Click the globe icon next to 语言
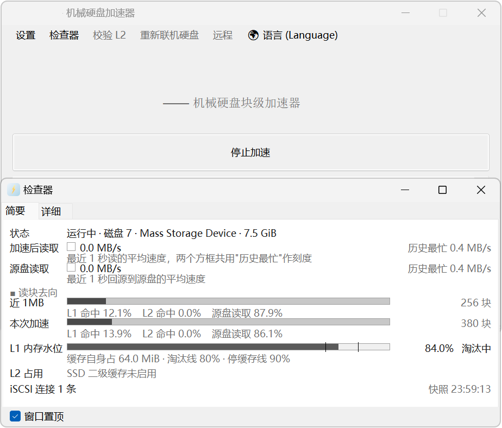 253,35
